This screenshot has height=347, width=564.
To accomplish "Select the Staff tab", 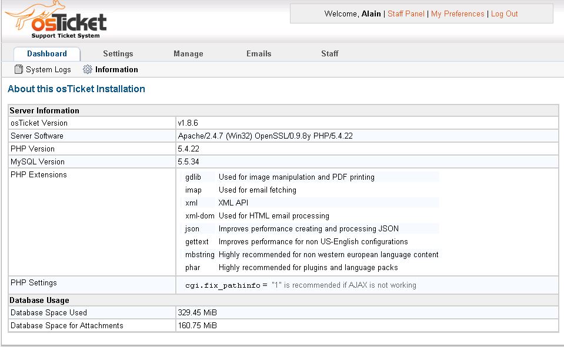I will click(329, 53).
